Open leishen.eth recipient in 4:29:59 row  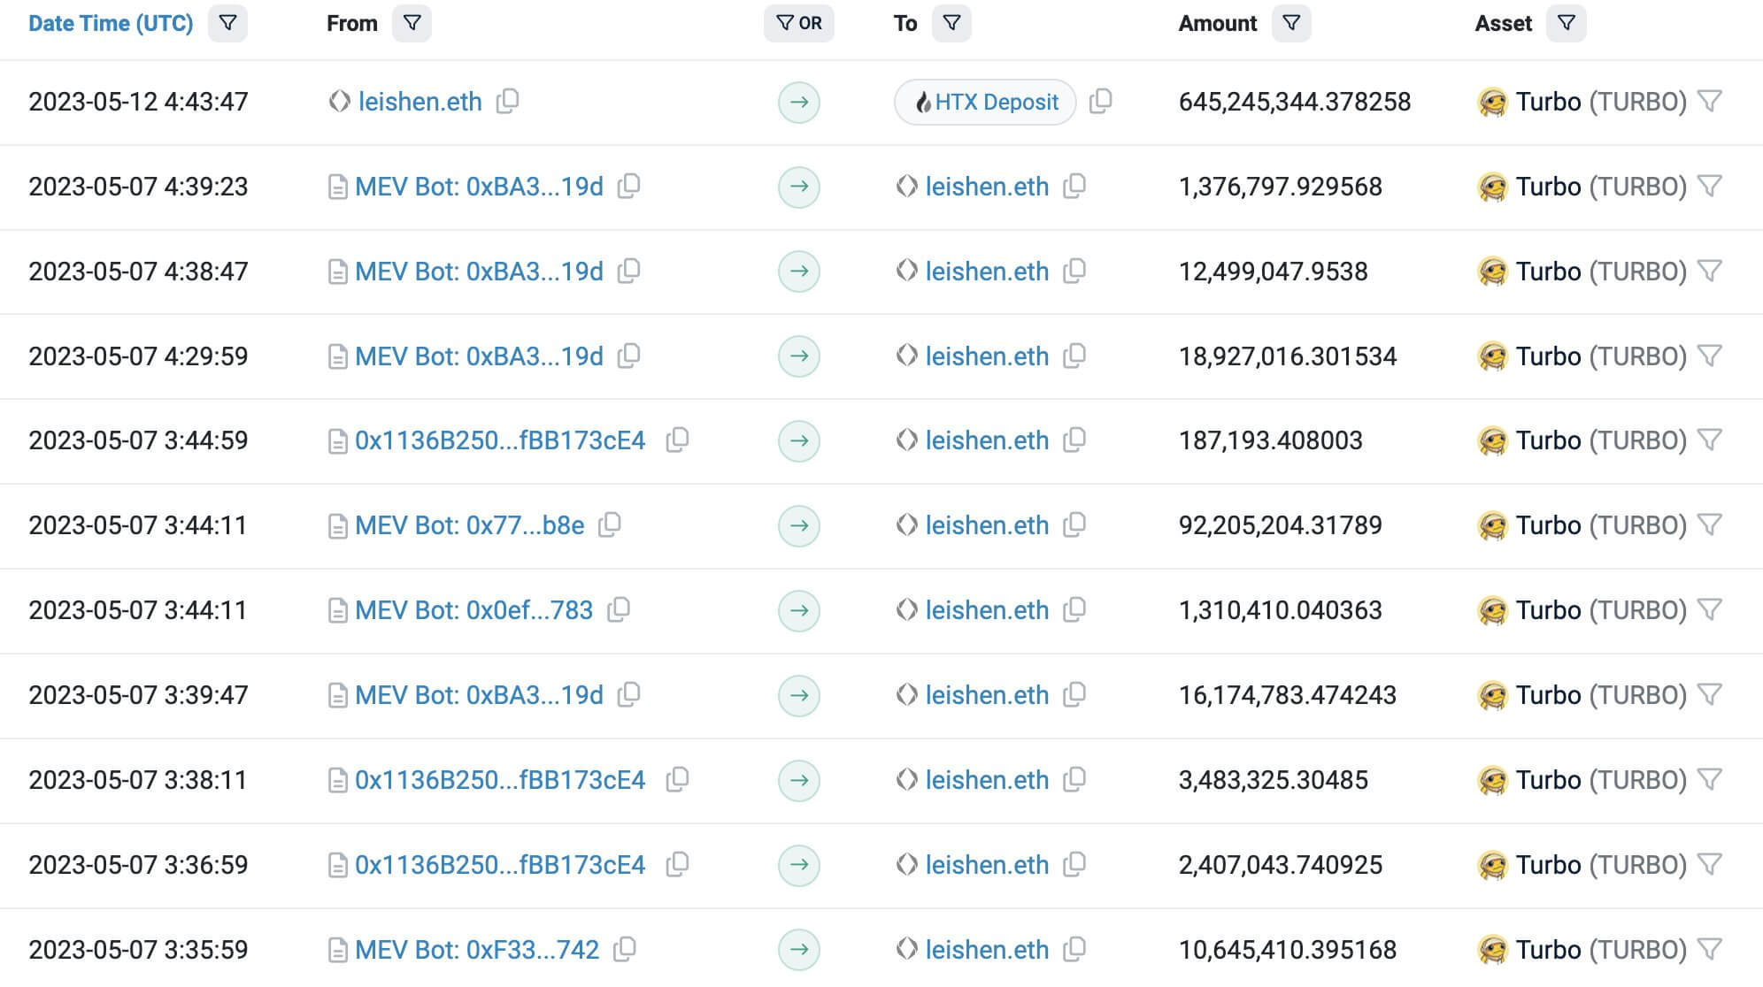[987, 356]
